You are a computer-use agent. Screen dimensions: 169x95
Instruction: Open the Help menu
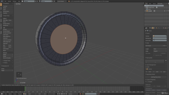coord(19,1)
